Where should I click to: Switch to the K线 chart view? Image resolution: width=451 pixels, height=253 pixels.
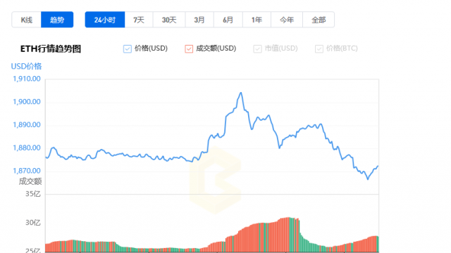click(27, 20)
